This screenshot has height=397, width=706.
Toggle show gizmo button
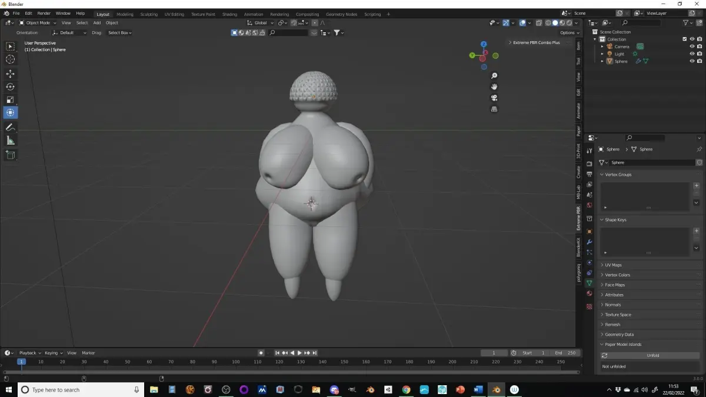pos(505,23)
